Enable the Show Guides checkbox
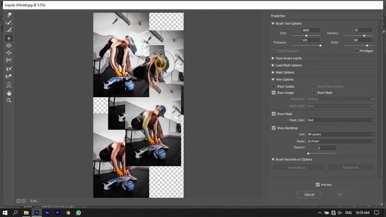Screen dimensions: 386x217 (x=273, y=87)
